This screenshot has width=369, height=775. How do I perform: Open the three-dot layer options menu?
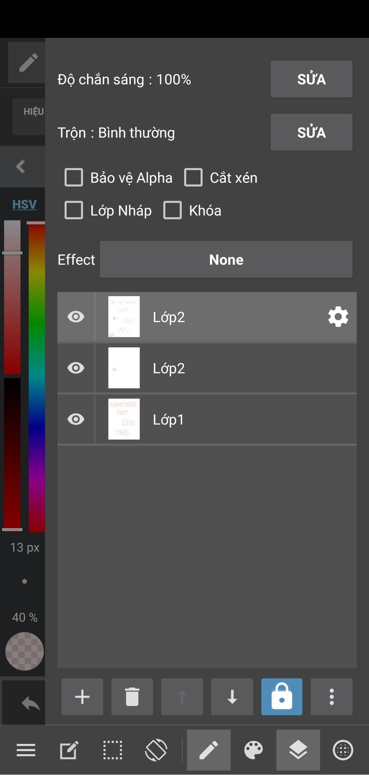[x=331, y=696]
